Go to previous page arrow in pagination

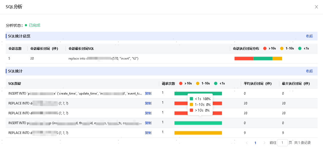point(246,143)
